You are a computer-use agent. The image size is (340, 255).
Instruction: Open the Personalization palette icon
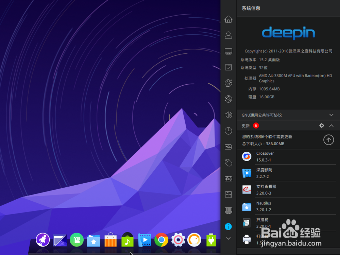[x=228, y=83]
